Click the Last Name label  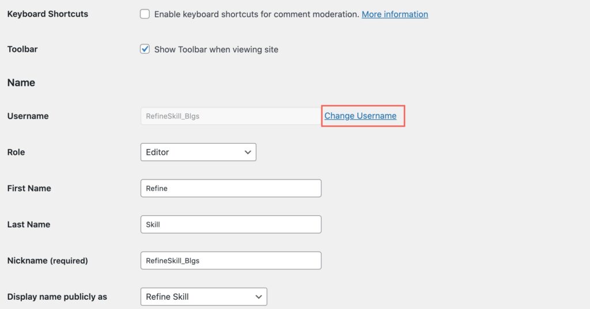pyautogui.click(x=29, y=224)
